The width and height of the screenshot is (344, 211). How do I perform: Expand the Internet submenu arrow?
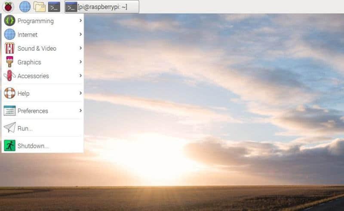[80, 34]
